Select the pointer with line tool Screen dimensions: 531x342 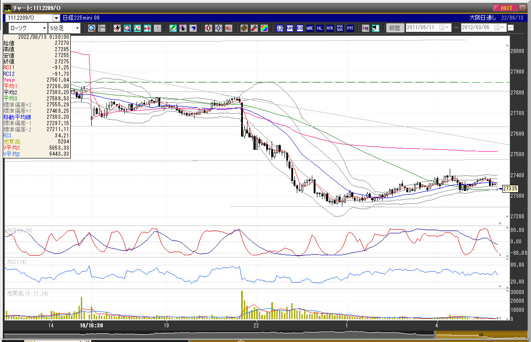pyautogui.click(x=183, y=28)
